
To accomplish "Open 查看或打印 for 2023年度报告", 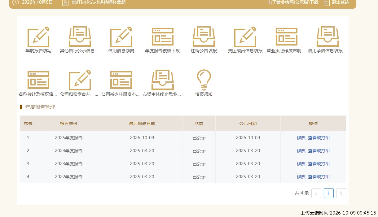I will 319,164.
